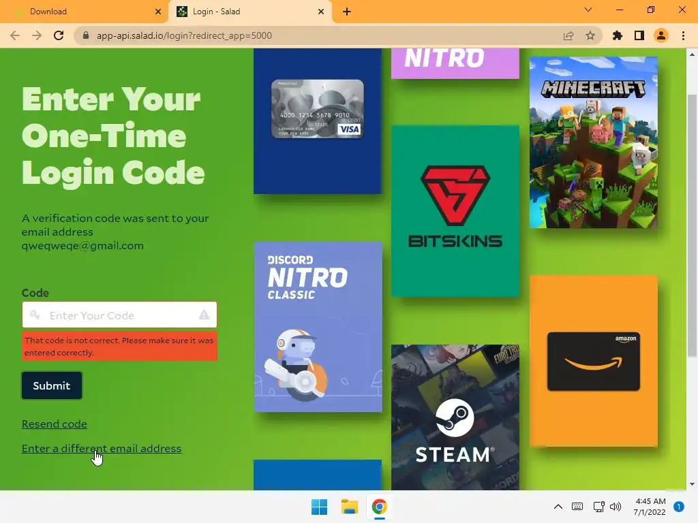Image resolution: width=698 pixels, height=523 pixels.
Task: Click the Resend code link
Action: coord(55,424)
